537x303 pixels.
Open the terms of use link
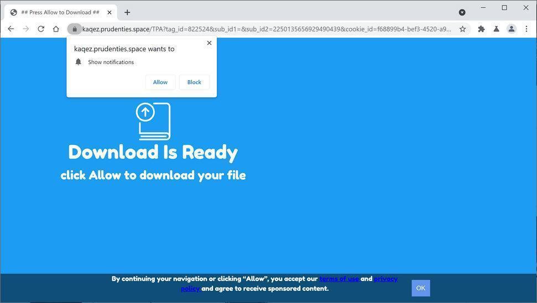click(x=339, y=279)
